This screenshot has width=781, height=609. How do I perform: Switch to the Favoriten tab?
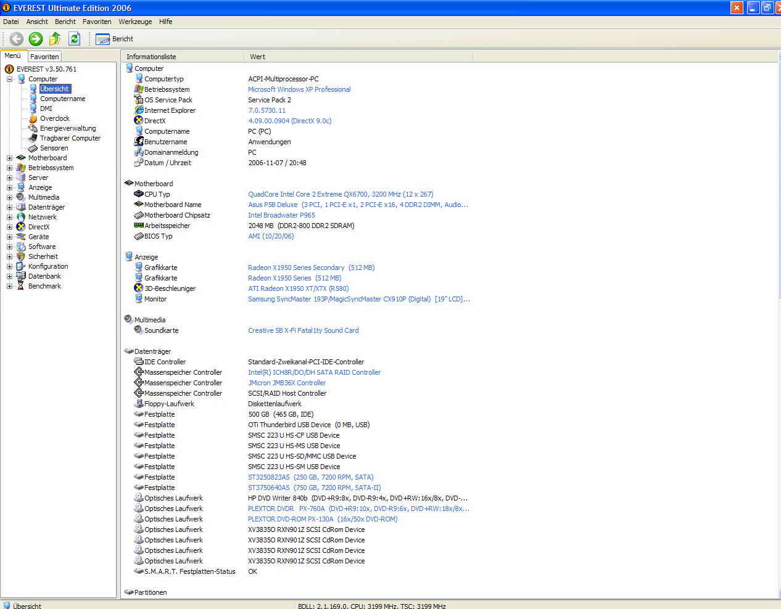[44, 57]
